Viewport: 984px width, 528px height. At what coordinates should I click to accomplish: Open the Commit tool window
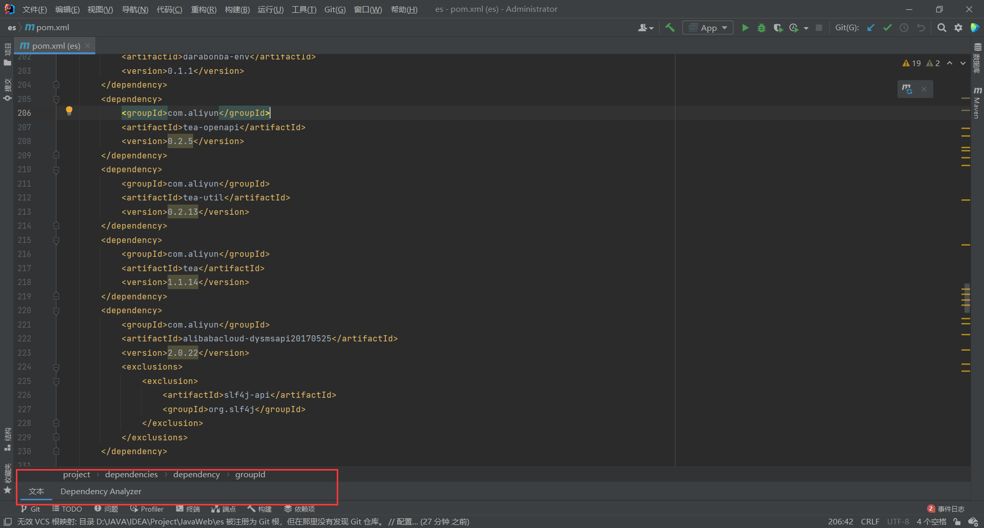click(7, 90)
